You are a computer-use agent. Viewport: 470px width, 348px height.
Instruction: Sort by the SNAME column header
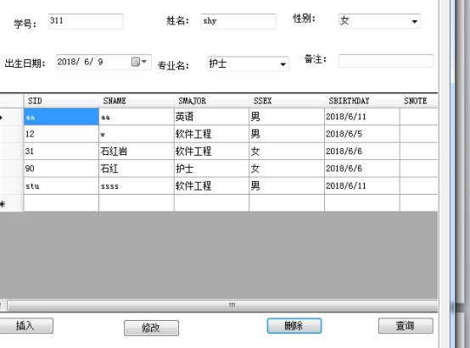137,101
